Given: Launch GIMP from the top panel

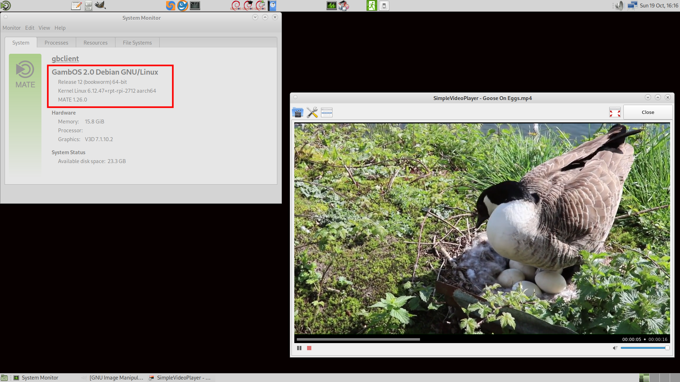Looking at the screenshot, I should pos(101,6).
